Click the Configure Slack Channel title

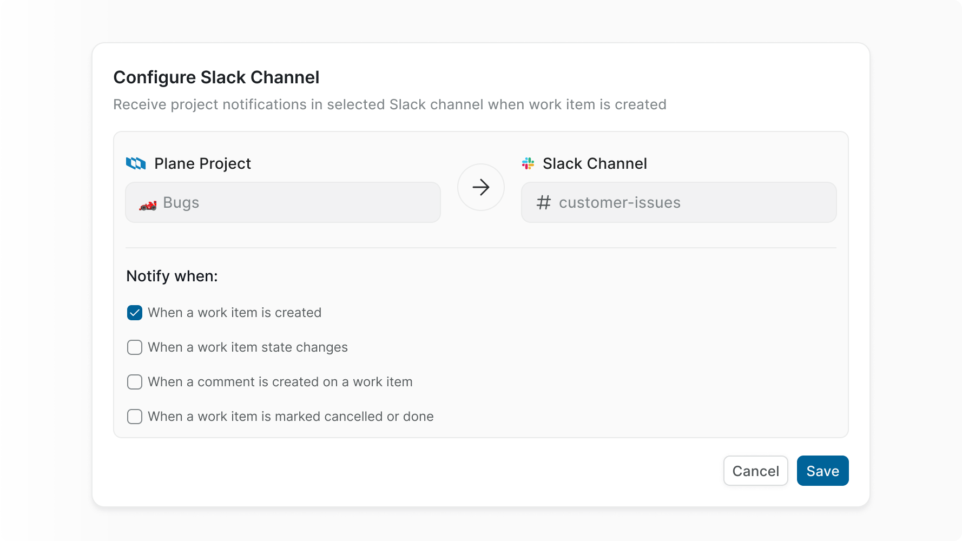point(216,77)
